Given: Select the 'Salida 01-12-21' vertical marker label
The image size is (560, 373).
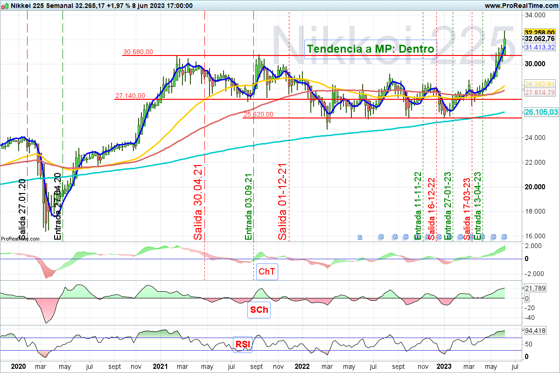Looking at the screenshot, I should pos(282,201).
